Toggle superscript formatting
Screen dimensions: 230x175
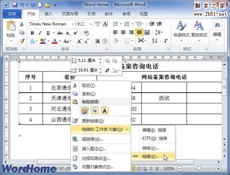pos(75,33)
